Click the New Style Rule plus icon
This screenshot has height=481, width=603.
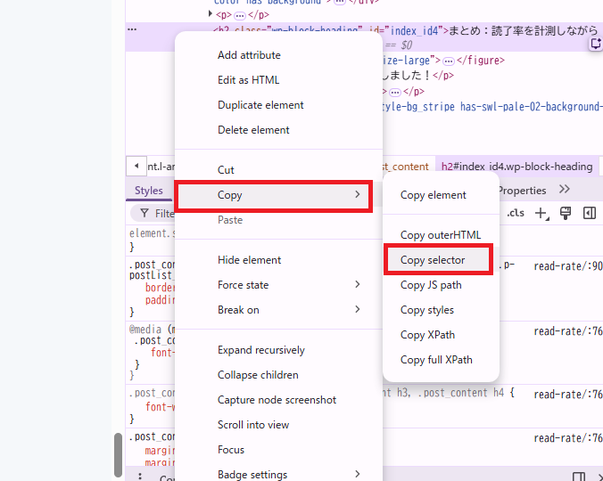(541, 213)
